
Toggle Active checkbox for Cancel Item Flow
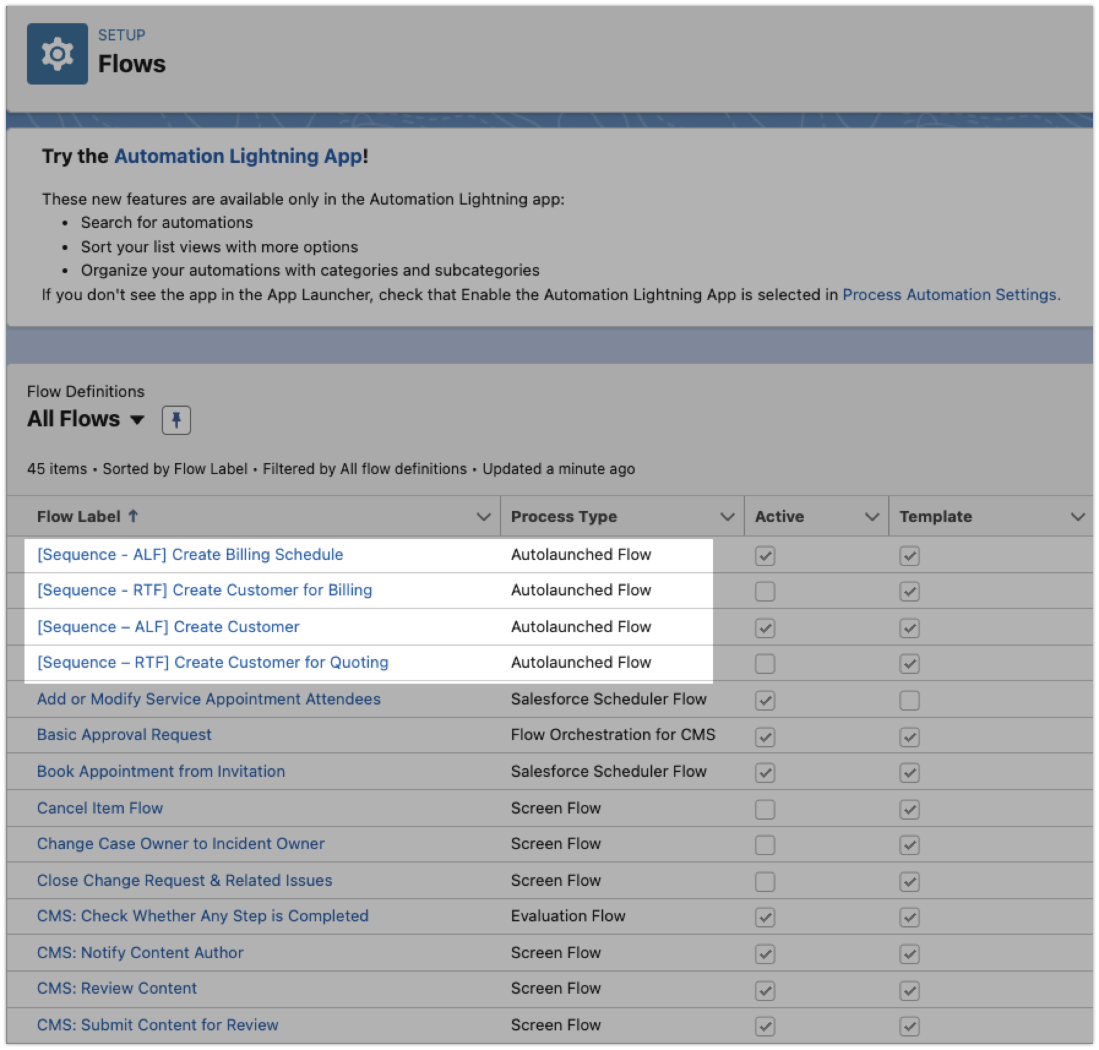tap(765, 809)
